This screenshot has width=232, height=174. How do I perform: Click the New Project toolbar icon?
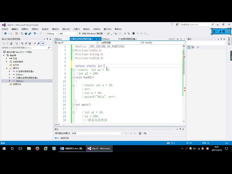coord(16,34)
